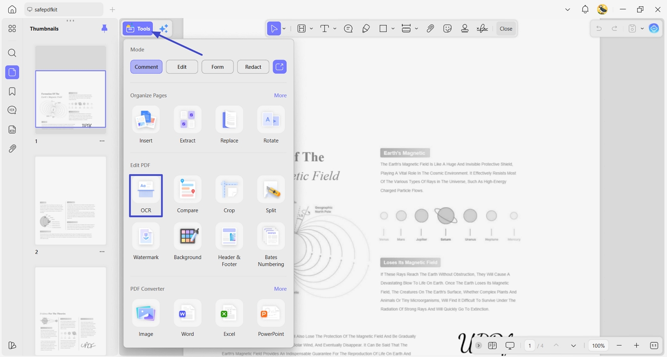Image resolution: width=667 pixels, height=357 pixels.
Task: Open the bookmarks panel in left sidebar
Action: click(12, 91)
